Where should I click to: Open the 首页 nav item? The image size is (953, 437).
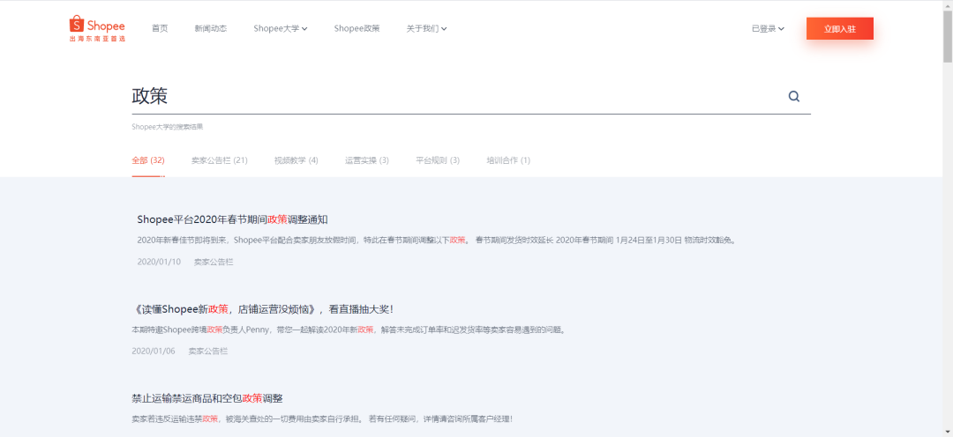point(160,28)
